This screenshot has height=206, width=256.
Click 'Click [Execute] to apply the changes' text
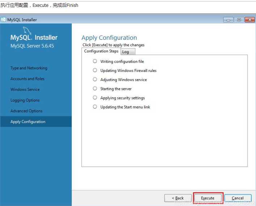click(x=113, y=45)
